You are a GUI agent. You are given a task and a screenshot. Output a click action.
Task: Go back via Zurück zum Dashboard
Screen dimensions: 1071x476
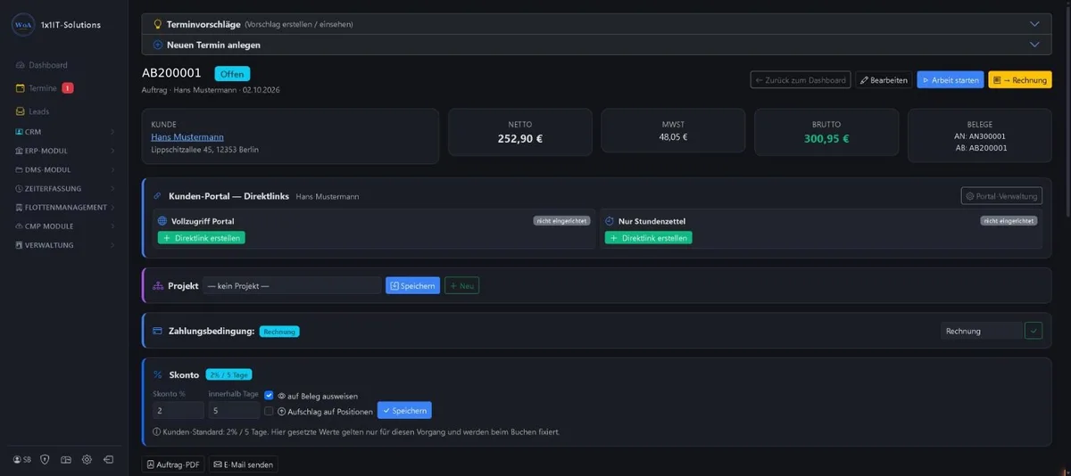pos(801,80)
